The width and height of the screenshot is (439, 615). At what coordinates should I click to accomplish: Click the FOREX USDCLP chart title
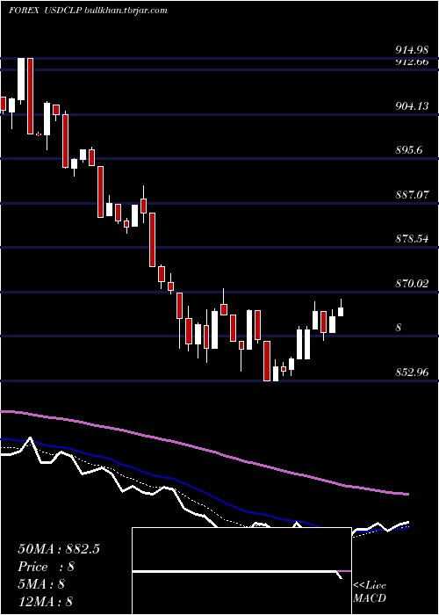coord(88,11)
